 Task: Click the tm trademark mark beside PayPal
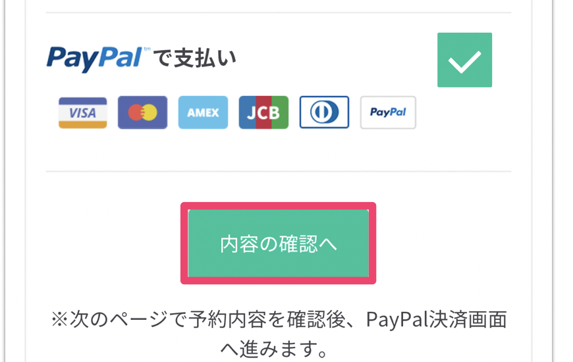click(x=147, y=49)
